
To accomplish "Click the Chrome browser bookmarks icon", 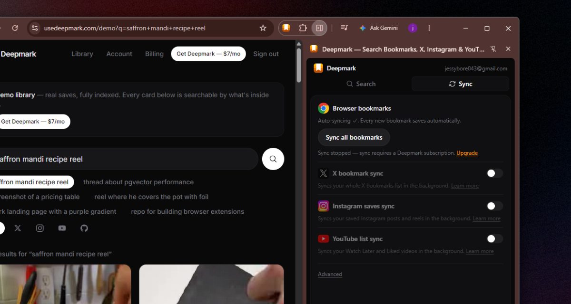I will pos(324,108).
